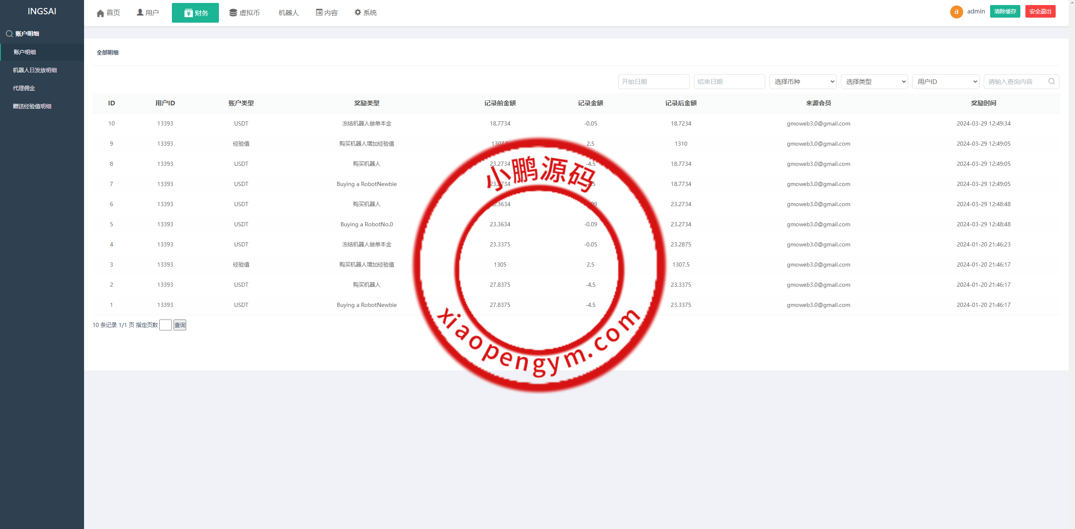Click the green 清除缓存 button
1075x529 pixels.
tap(1005, 11)
